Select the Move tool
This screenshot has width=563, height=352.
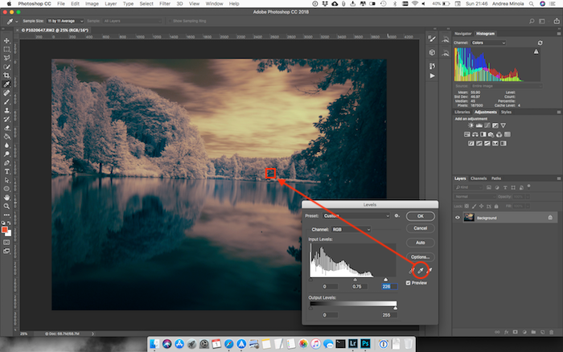(x=6, y=40)
